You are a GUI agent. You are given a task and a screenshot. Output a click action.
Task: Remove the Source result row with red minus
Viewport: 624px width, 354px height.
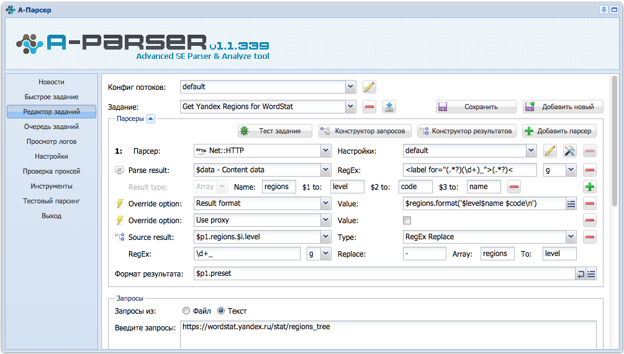(590, 237)
